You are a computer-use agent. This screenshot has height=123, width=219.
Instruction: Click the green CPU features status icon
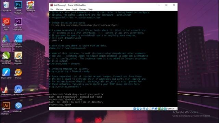[x=159, y=109]
